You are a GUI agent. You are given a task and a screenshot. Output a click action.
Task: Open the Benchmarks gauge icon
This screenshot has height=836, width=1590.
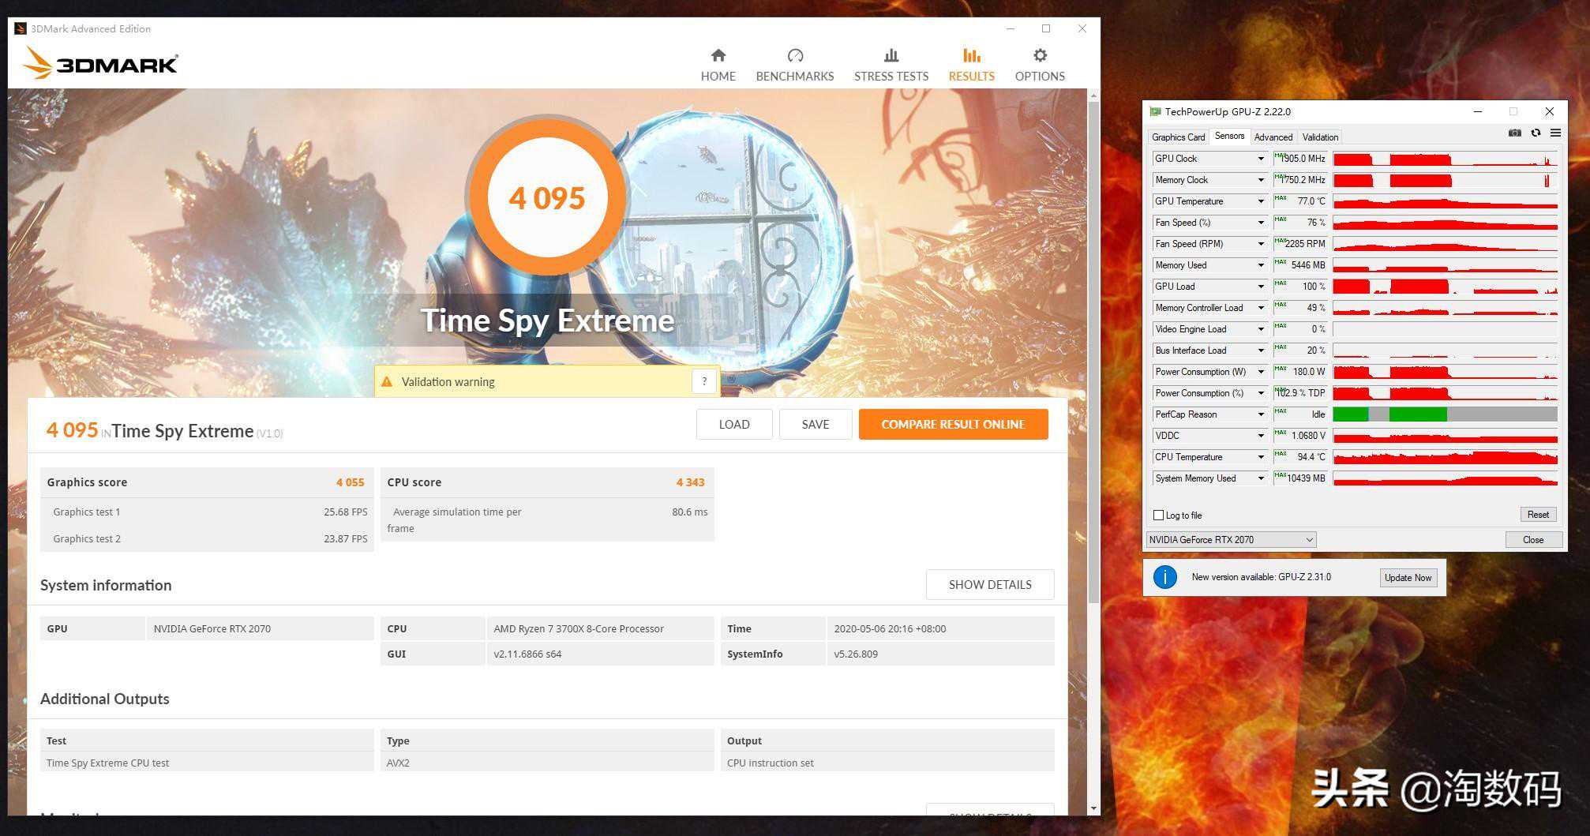coord(794,56)
